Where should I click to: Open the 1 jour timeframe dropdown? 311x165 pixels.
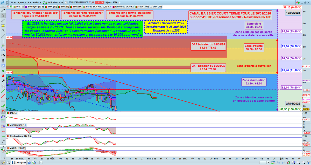click(22, 2)
